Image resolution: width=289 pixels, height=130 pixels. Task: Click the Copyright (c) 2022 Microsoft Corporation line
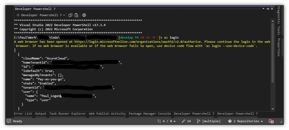click(54, 29)
